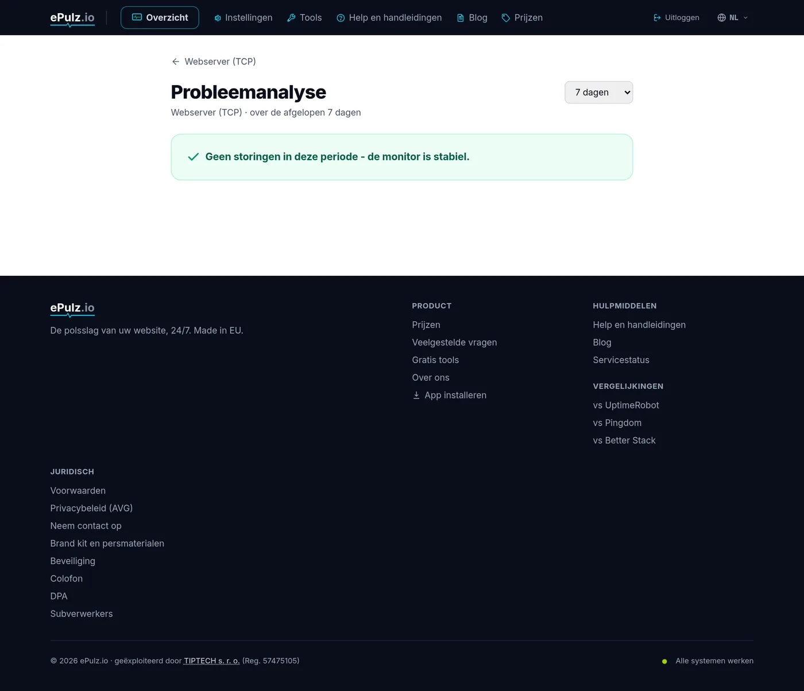Open Alle systemen werken status link
804x691 pixels.
pyautogui.click(x=714, y=661)
